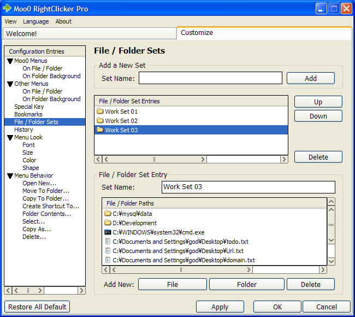Click the text file icon for todo.txt
Screen dimensions: 355x317
click(108, 242)
